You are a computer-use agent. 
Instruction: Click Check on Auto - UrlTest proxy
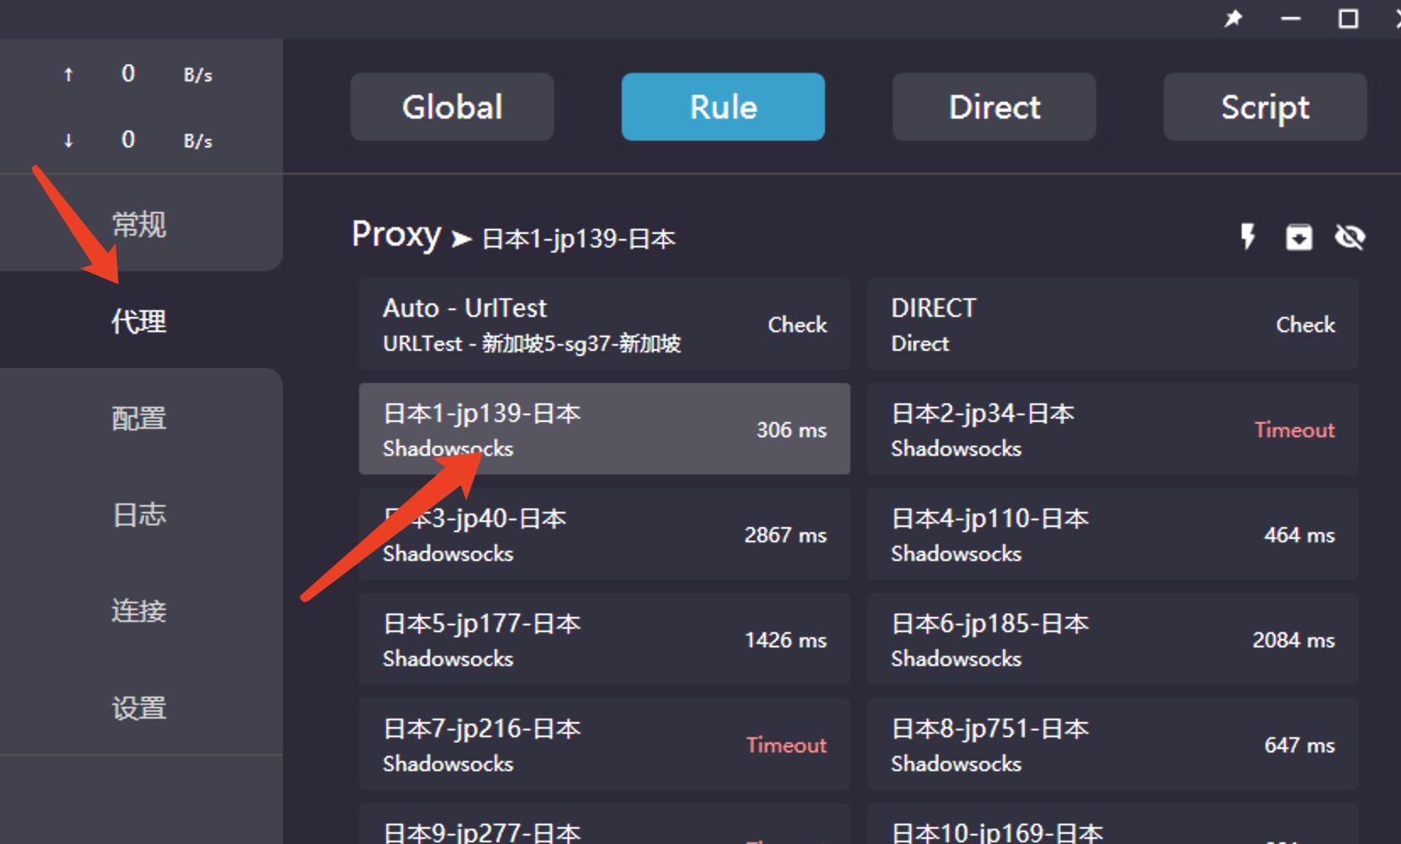pos(796,325)
